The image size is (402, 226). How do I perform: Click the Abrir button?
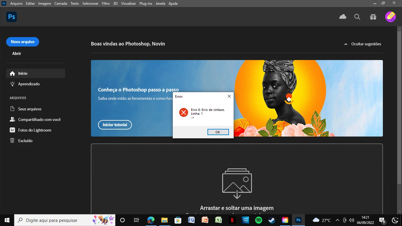(17, 54)
